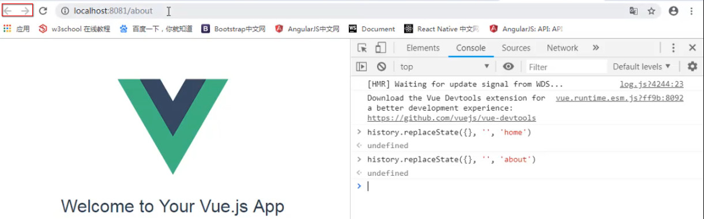The image size is (704, 219).
Task: Open Bootstrap中文网 bookmark
Action: tap(234, 29)
